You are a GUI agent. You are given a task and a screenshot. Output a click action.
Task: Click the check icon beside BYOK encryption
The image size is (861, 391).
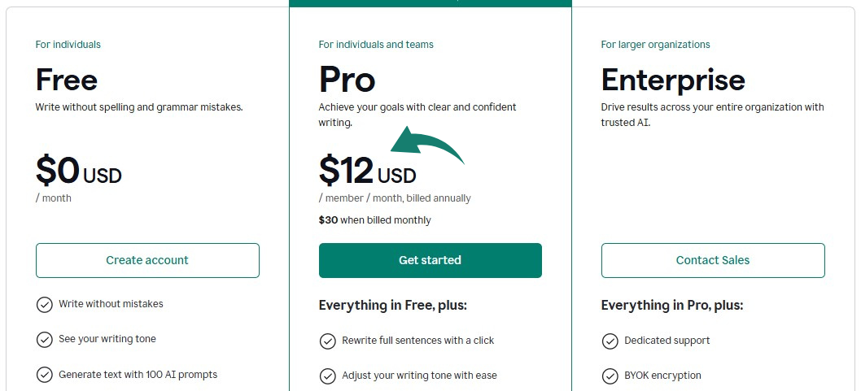(x=610, y=376)
